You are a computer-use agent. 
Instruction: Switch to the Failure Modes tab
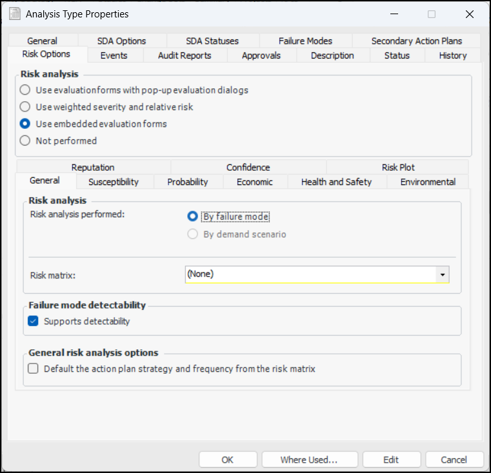point(305,41)
